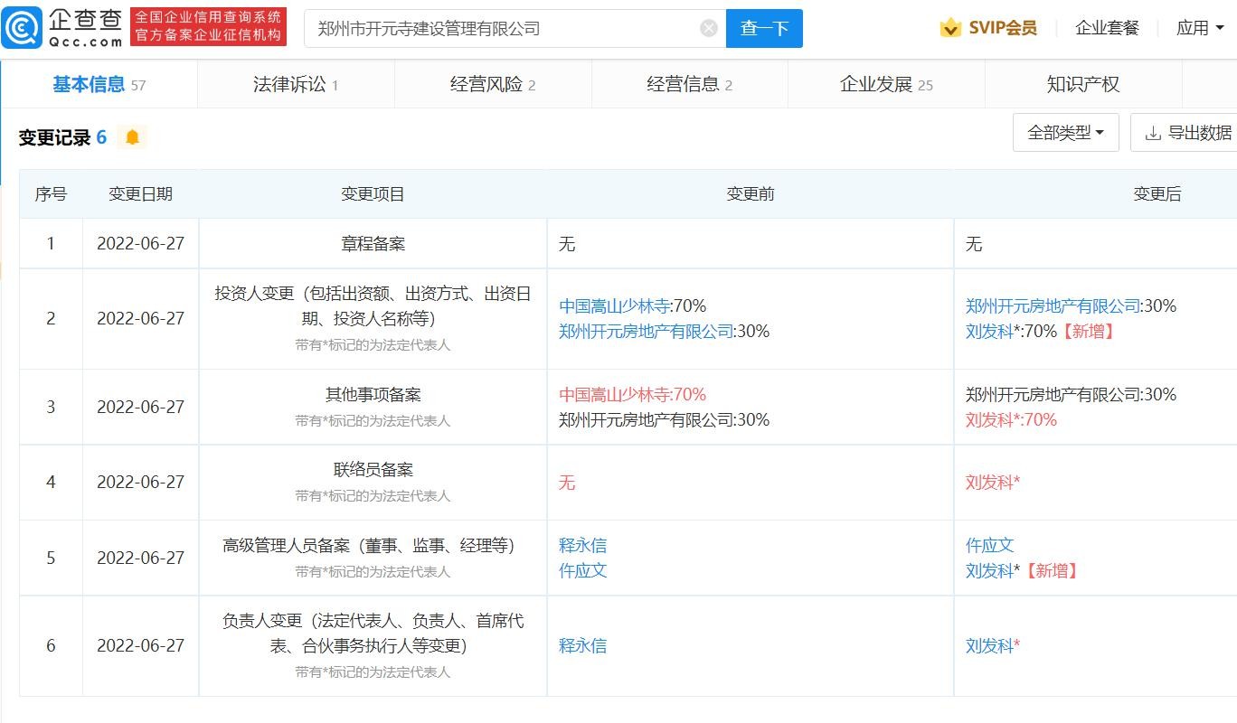The image size is (1237, 723).
Task: Click the 变更记录 section heading
Action: click(53, 137)
